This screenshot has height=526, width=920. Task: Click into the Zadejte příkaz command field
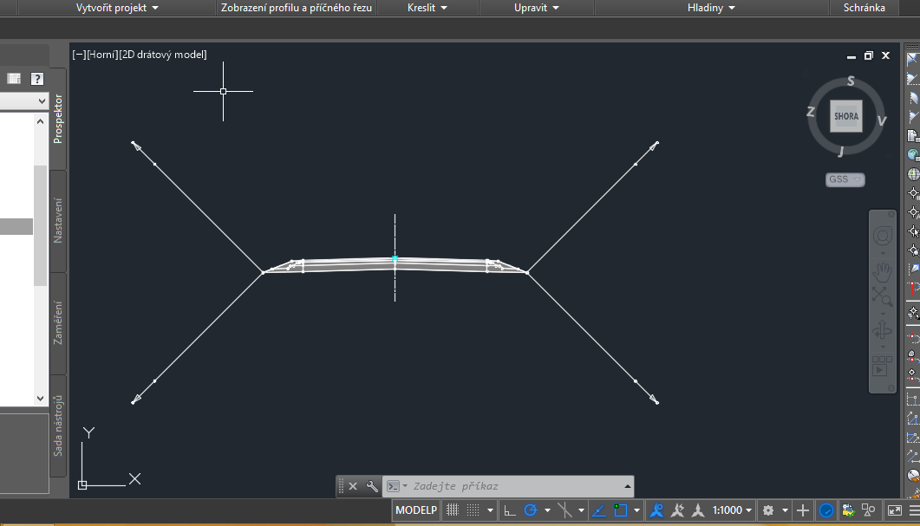tap(512, 486)
